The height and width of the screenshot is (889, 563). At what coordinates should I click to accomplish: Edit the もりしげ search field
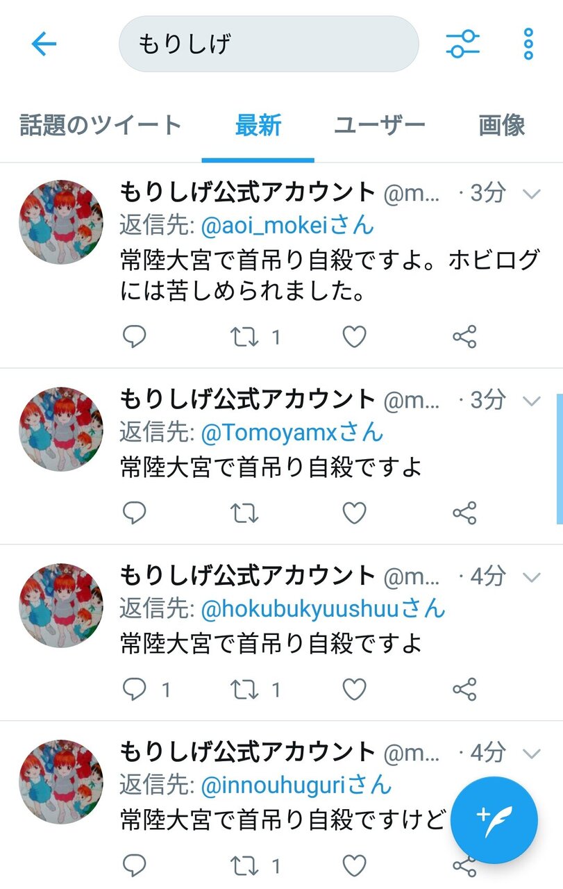tap(269, 44)
